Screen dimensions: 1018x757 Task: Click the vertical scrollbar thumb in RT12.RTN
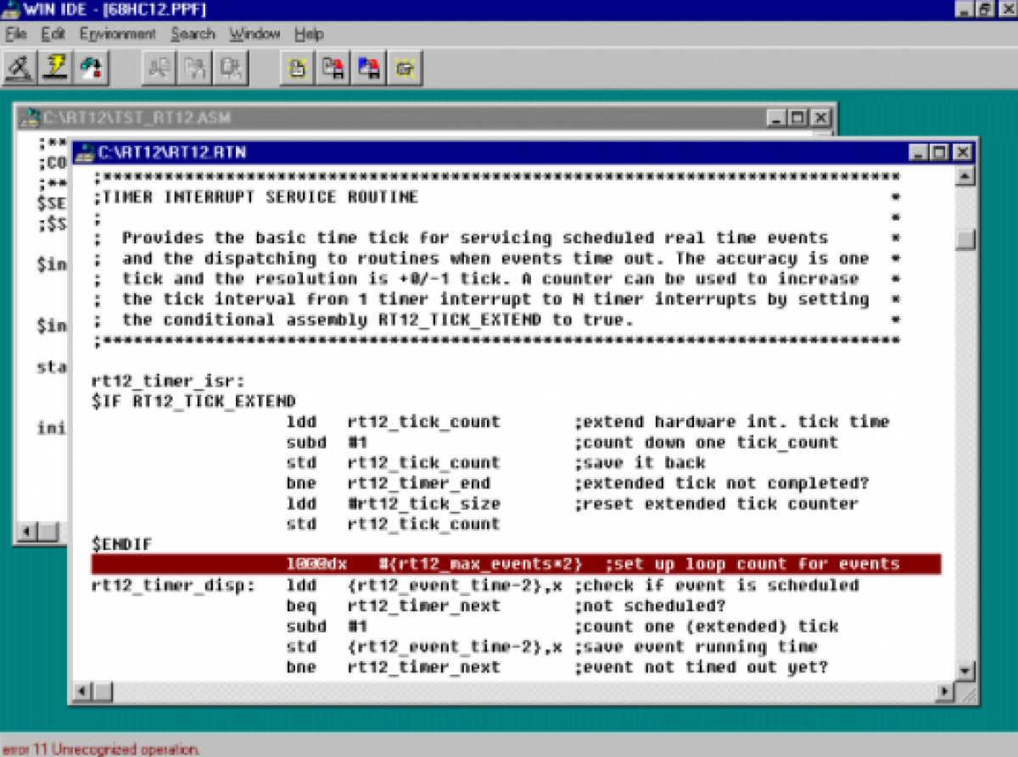tap(965, 240)
